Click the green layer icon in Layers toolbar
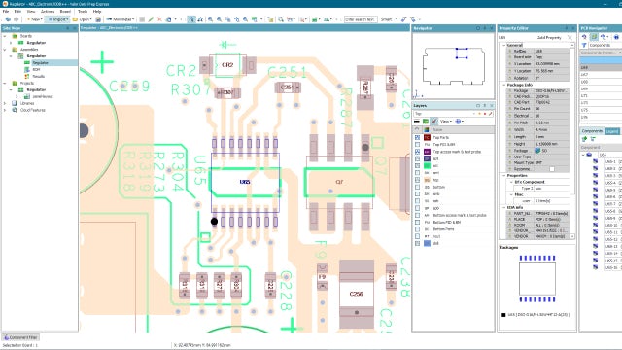The image size is (622, 350). click(x=426, y=121)
